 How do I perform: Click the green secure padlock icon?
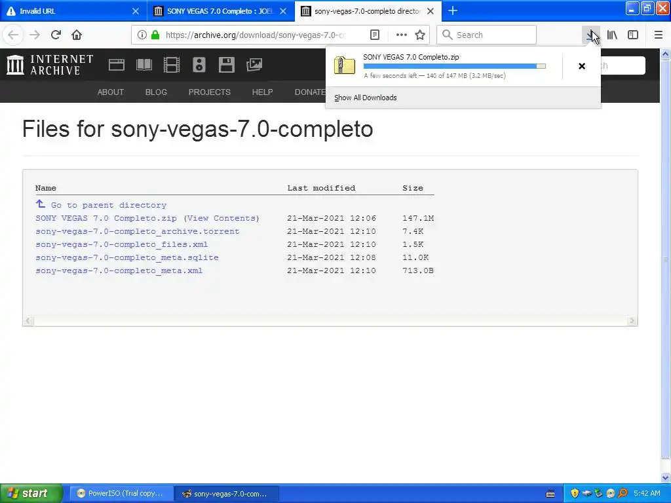(x=155, y=35)
